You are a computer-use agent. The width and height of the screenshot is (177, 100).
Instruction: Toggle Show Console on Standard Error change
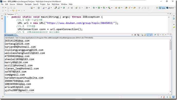[151, 35]
